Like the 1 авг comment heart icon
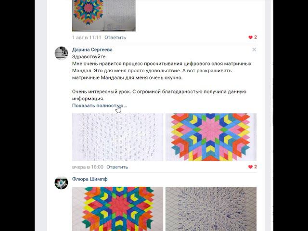This screenshot has width=308, height=231. (x=250, y=38)
